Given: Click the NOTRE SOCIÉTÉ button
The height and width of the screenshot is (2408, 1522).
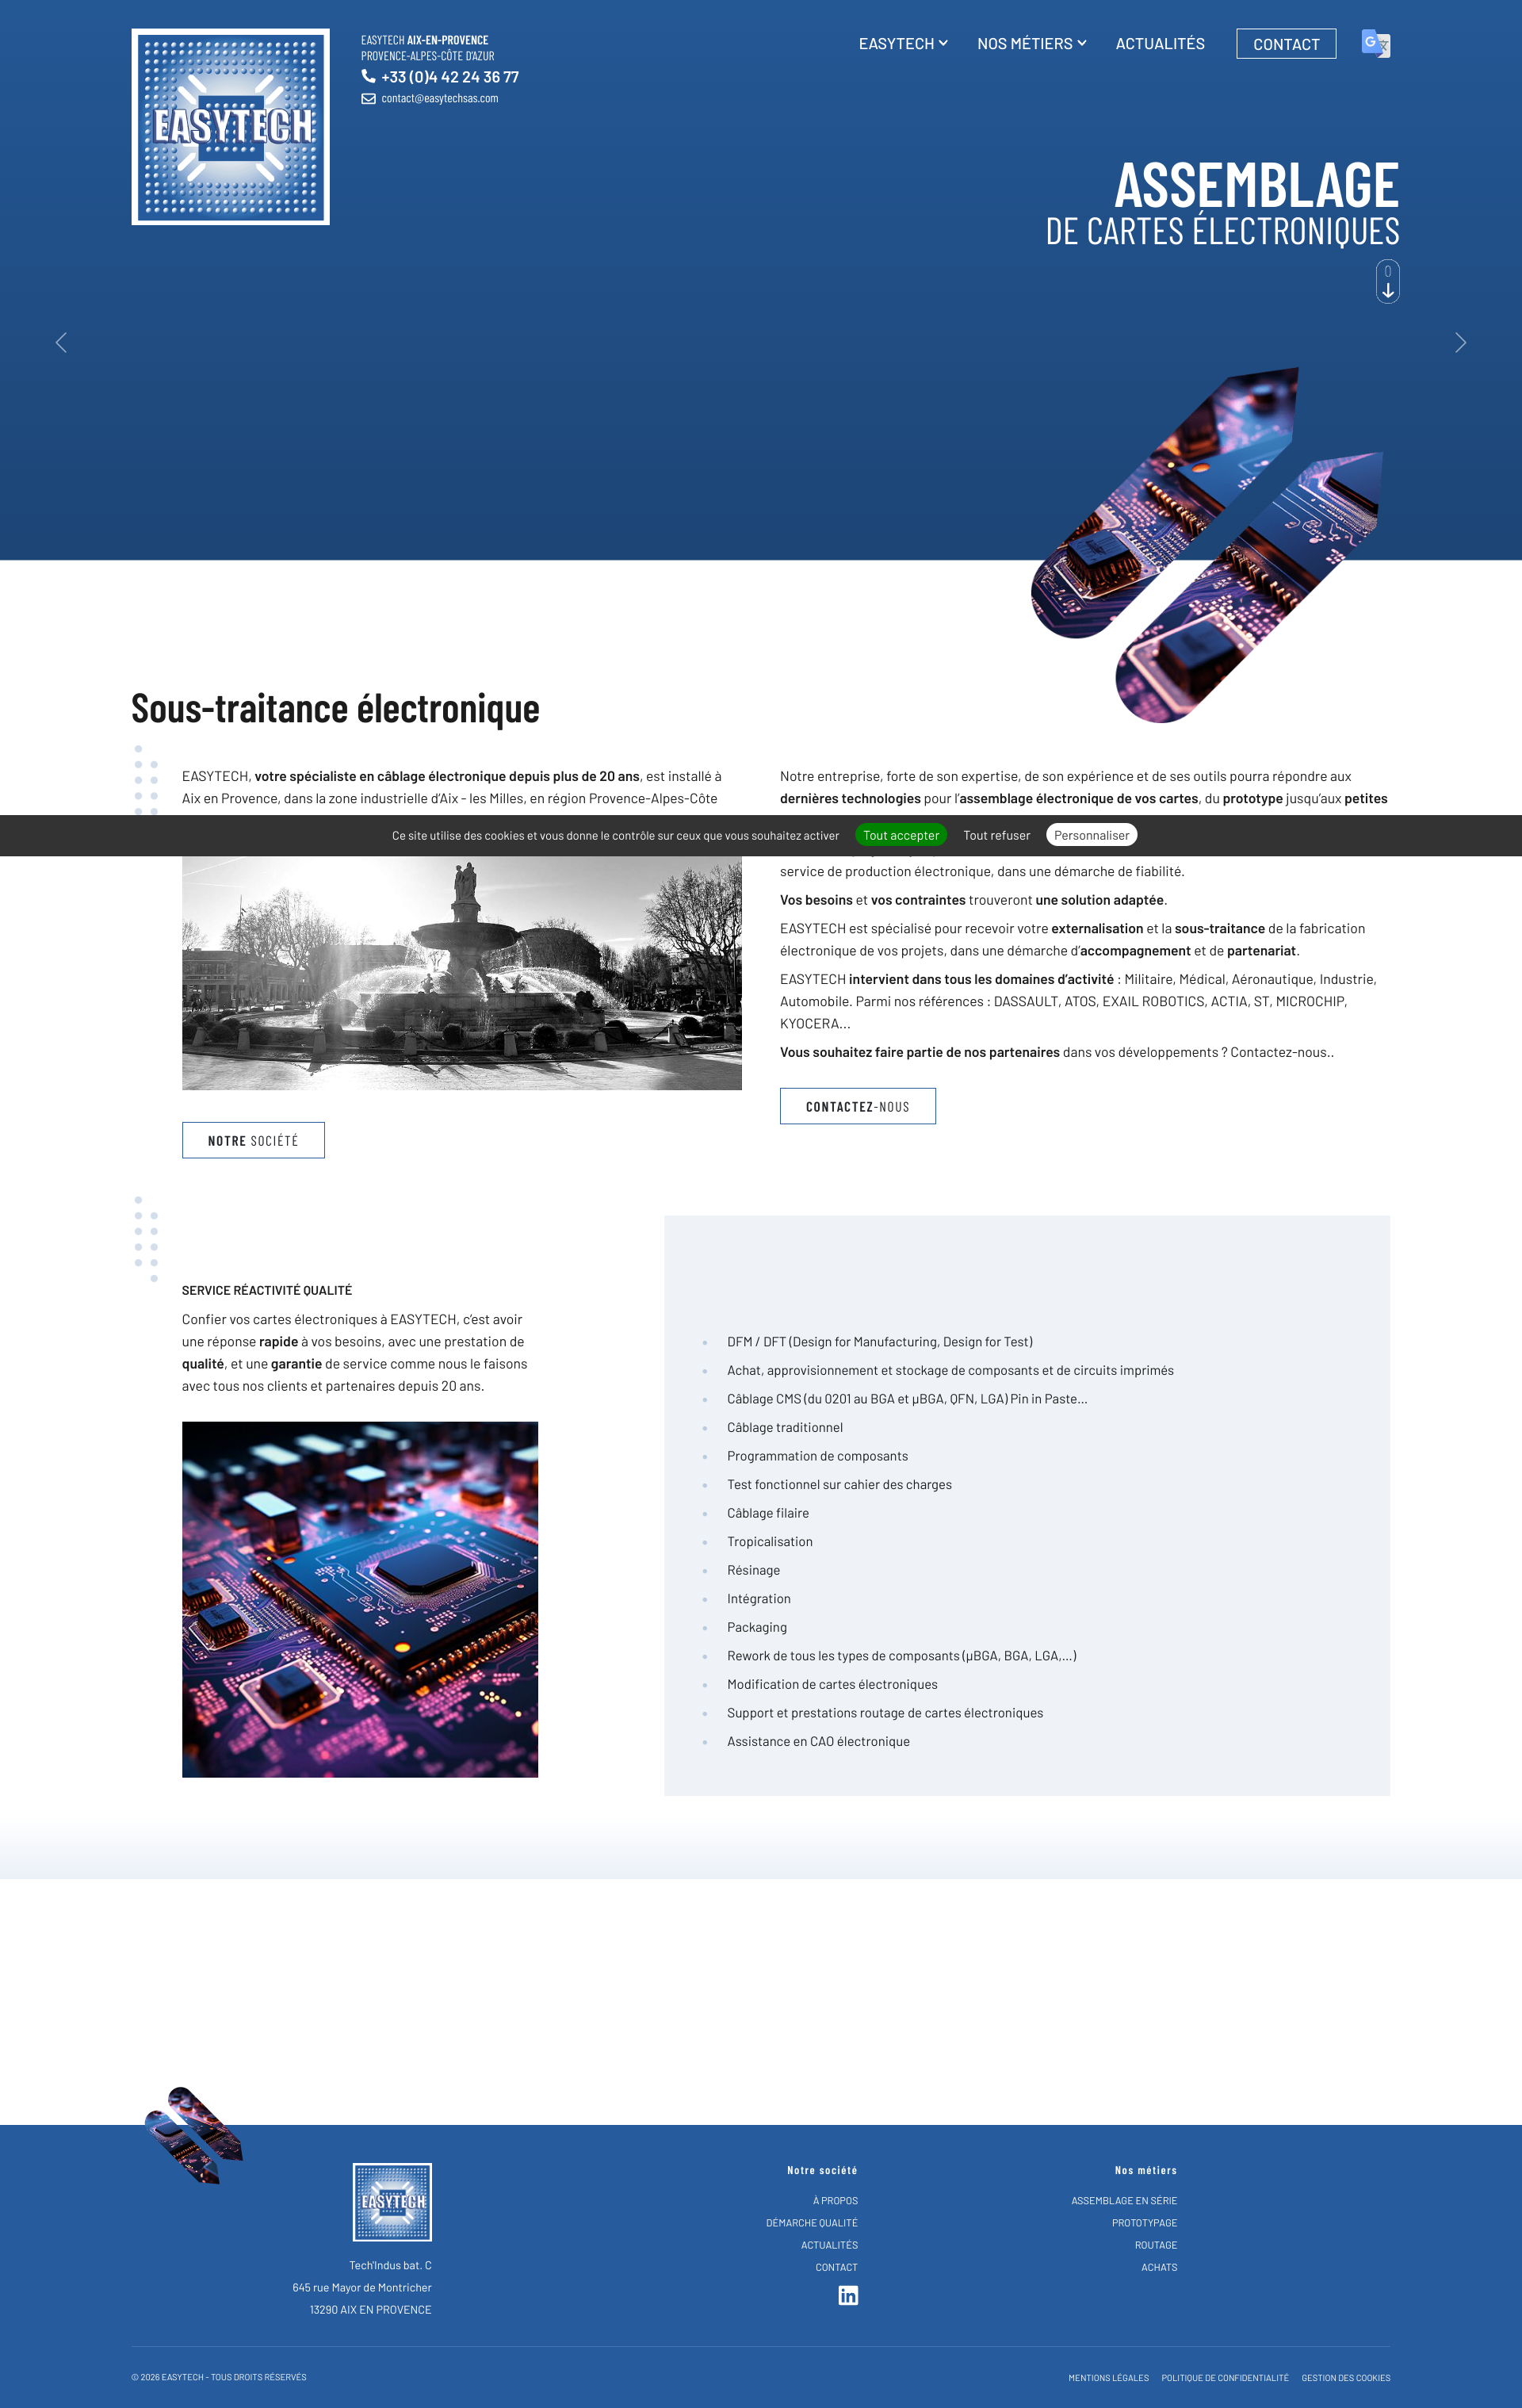Looking at the screenshot, I should [253, 1140].
